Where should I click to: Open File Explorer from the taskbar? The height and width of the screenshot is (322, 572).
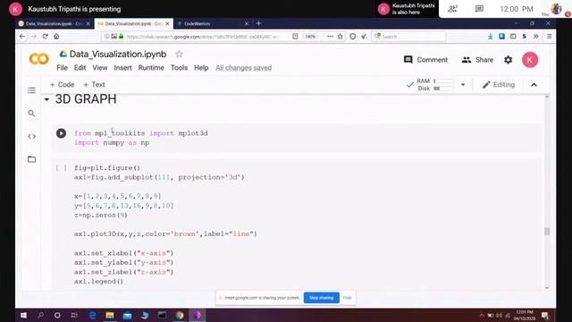click(109, 316)
